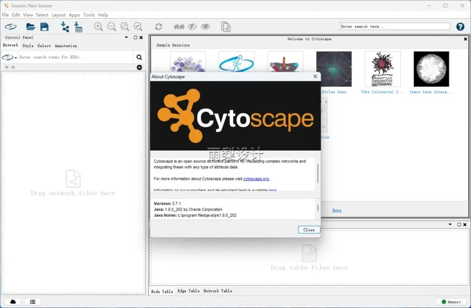
Task: Hide selected nodes and edges icon
Action: [192, 27]
